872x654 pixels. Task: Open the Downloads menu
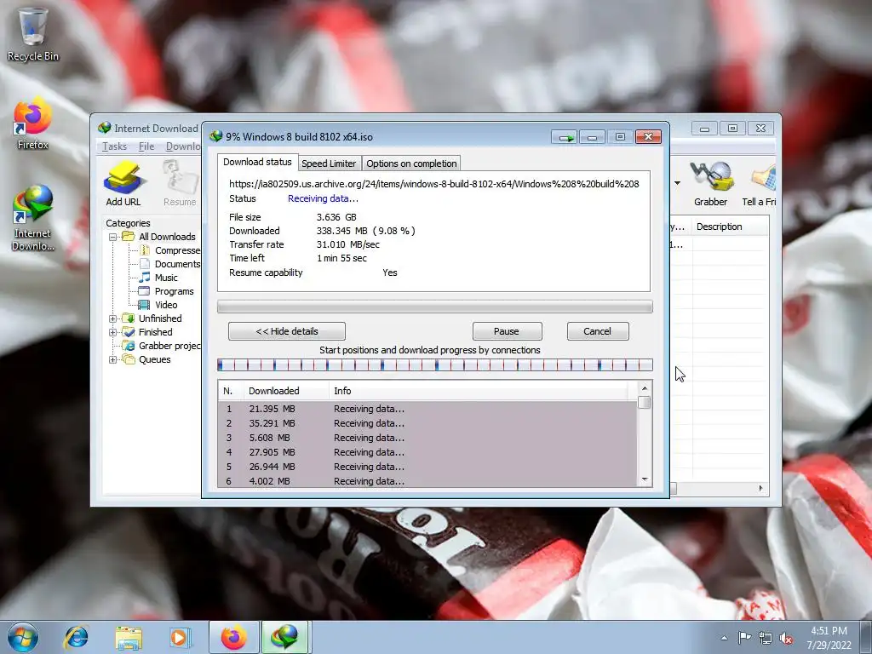pos(183,146)
